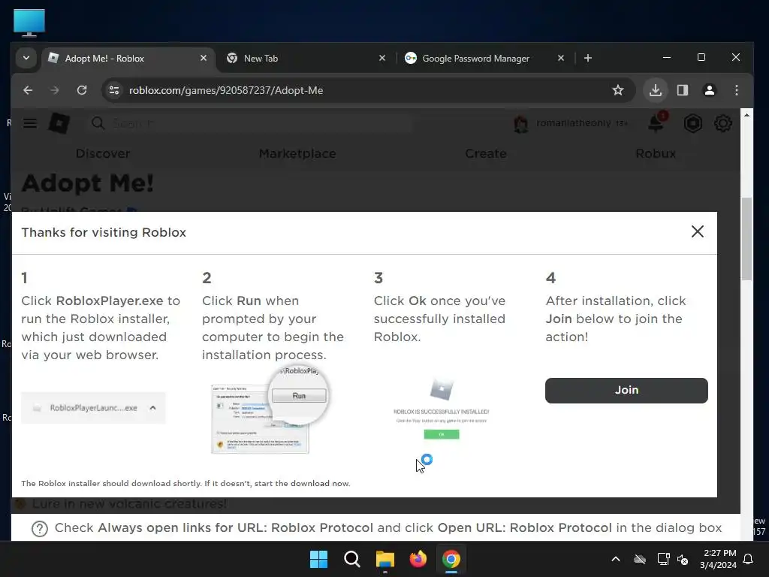Viewport: 769px width, 577px height.
Task: Click the Roblox search field
Action: tap(250, 123)
